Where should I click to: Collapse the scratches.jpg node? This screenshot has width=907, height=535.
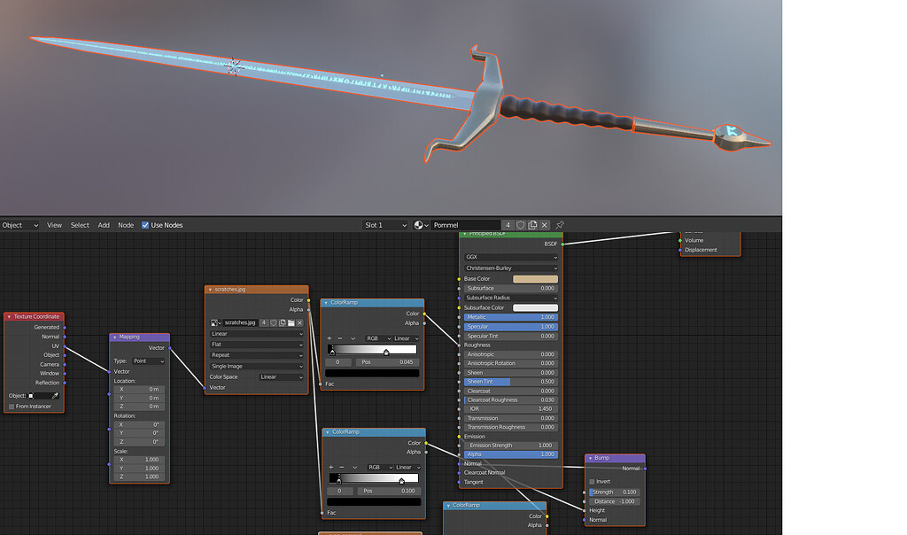pyautogui.click(x=210, y=289)
